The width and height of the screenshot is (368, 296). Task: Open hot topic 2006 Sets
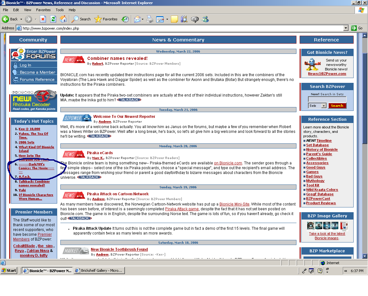[x=27, y=142]
